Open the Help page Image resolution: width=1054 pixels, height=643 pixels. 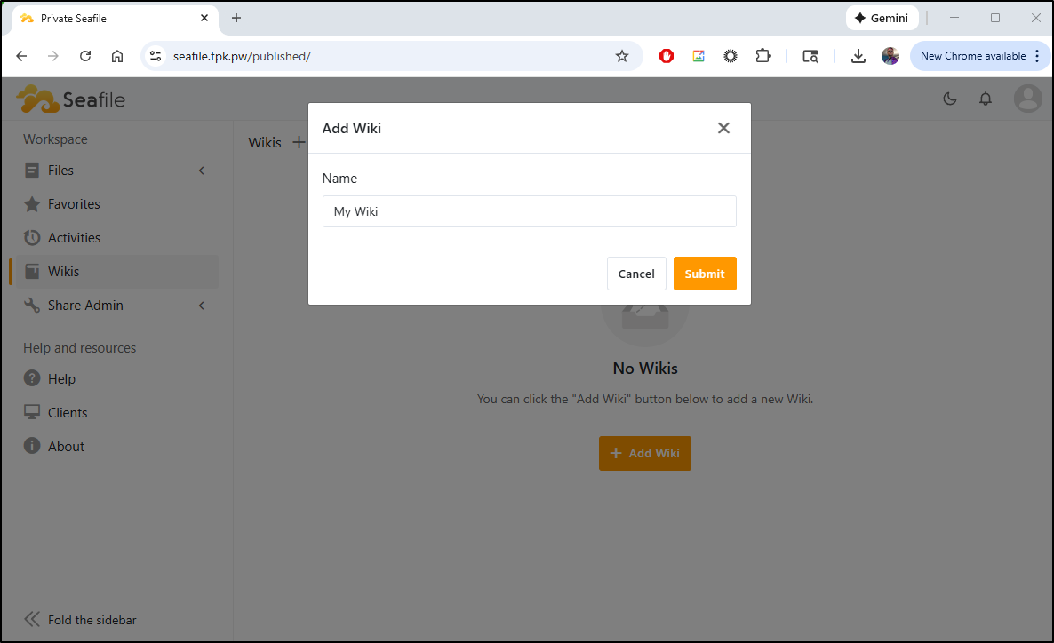click(61, 379)
